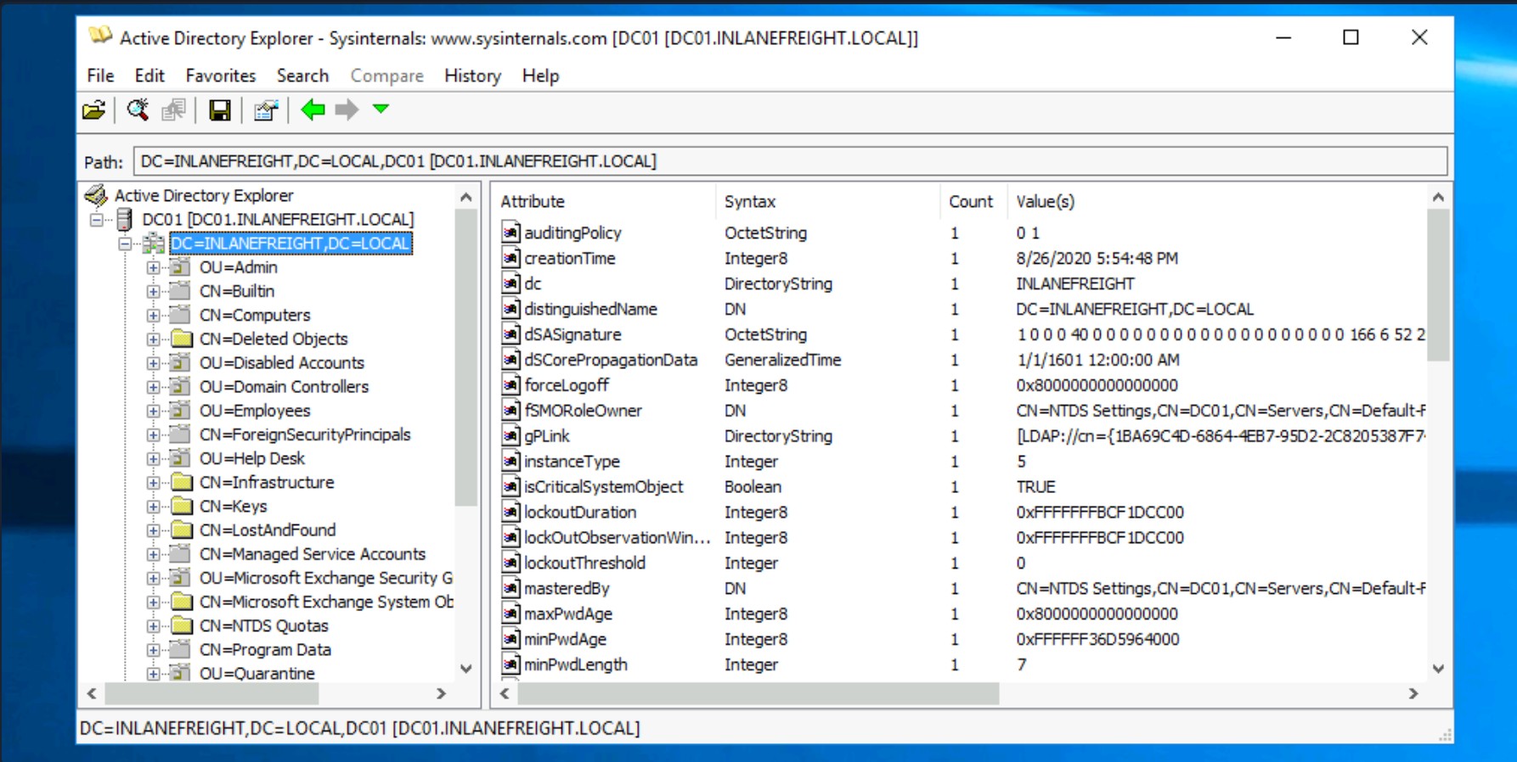The height and width of the screenshot is (762, 1517).
Task: Click the CN=NTDS Quotas folder icon
Action: [181, 625]
